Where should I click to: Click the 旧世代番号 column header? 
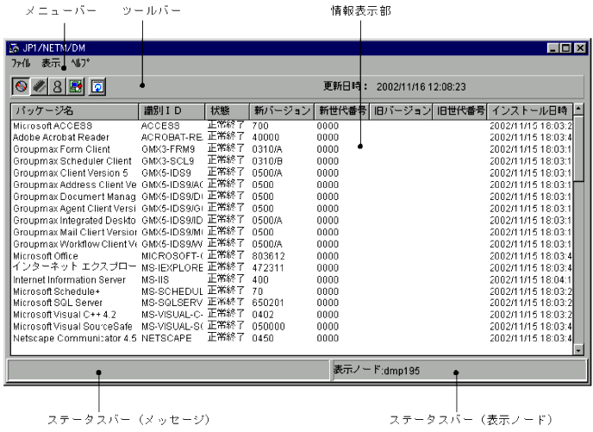[460, 111]
